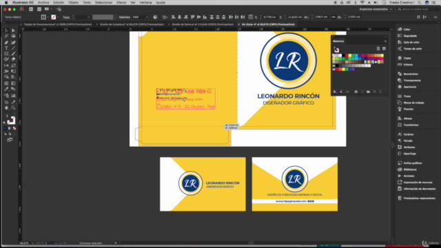Toggle constrain width and height proportions link
Viewport: 441px width, 248px height.
click(333, 17)
